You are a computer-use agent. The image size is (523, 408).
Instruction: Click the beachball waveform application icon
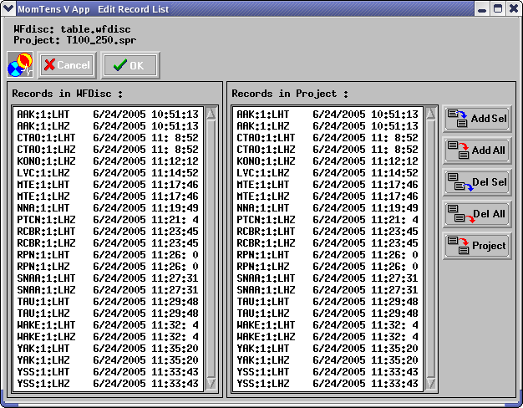coord(20,64)
